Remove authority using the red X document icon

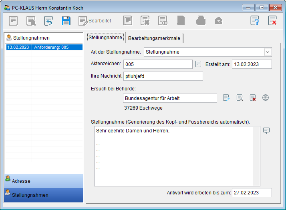(253, 98)
